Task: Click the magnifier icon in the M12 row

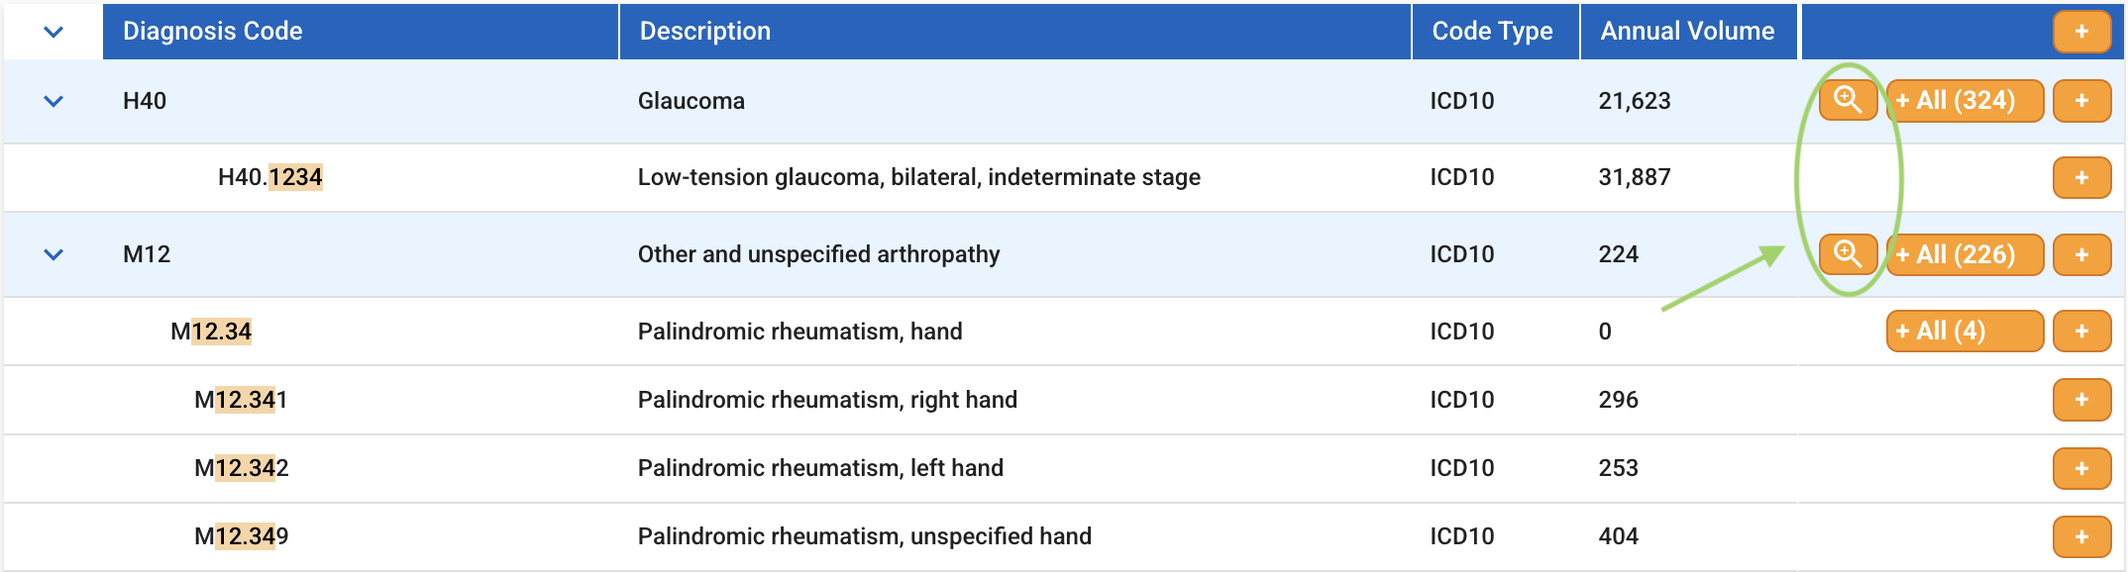Action: [x=1848, y=254]
